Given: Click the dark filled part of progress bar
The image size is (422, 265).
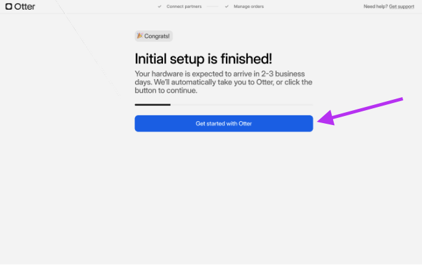Looking at the screenshot, I should [153, 104].
